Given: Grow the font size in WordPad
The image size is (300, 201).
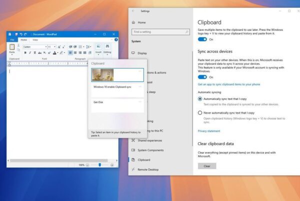Looking at the screenshot, I should pos(59,47).
